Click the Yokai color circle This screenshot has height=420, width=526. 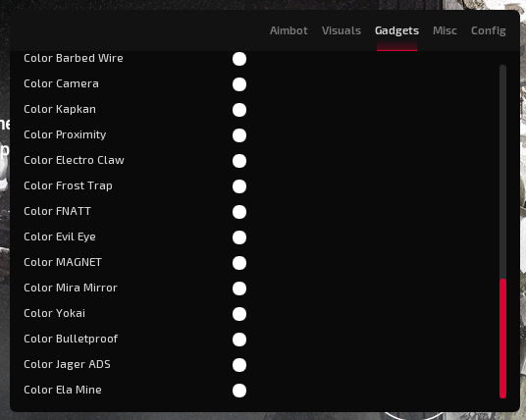point(239,314)
